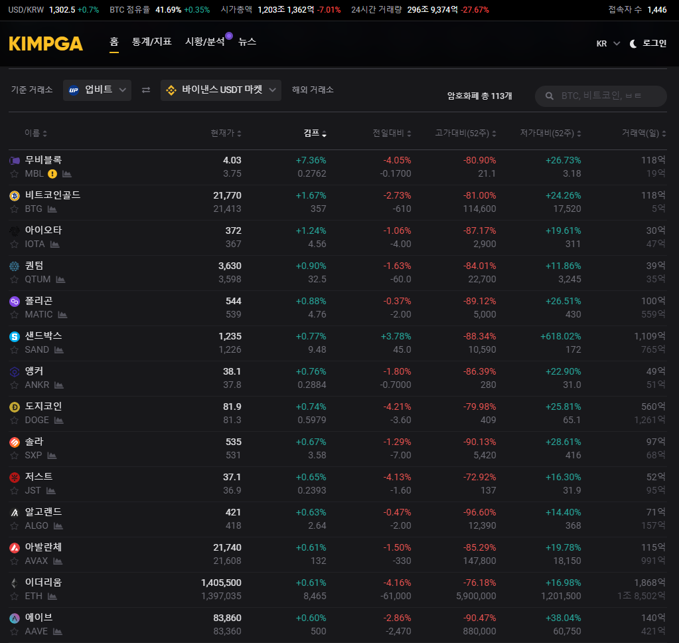
Task: Open the ANKR chart icon
Action: pos(59,385)
